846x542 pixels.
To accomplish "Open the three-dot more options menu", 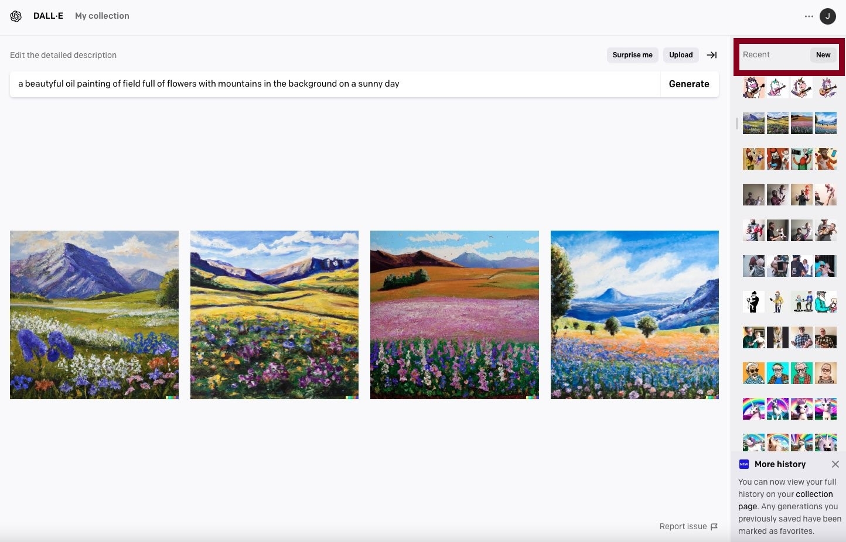I will tap(809, 16).
